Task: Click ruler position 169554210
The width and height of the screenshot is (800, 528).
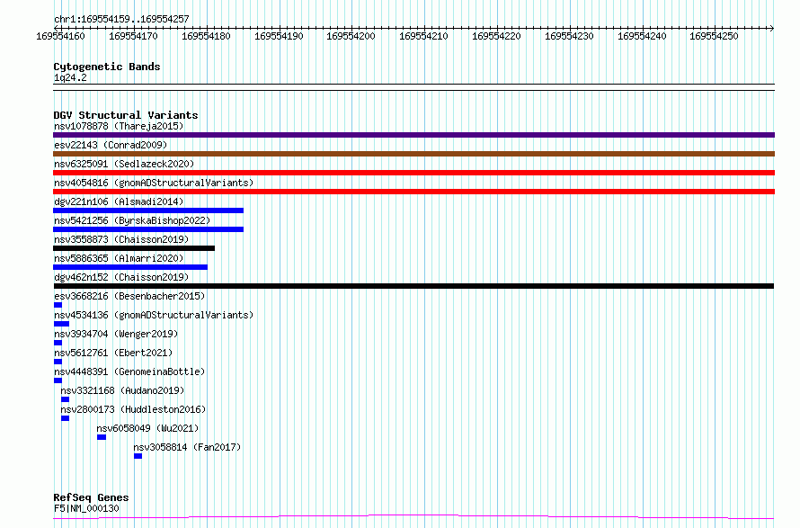Action: point(423,36)
